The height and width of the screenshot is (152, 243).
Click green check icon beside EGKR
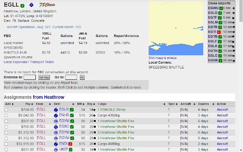(x=220, y=60)
